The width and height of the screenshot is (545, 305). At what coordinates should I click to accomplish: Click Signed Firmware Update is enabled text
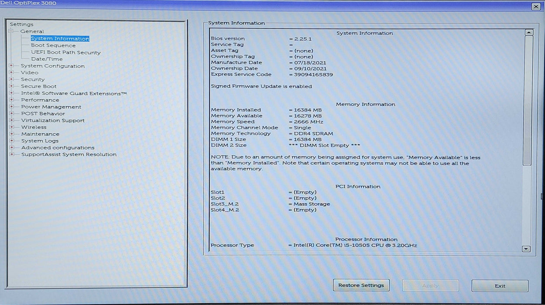pos(261,86)
